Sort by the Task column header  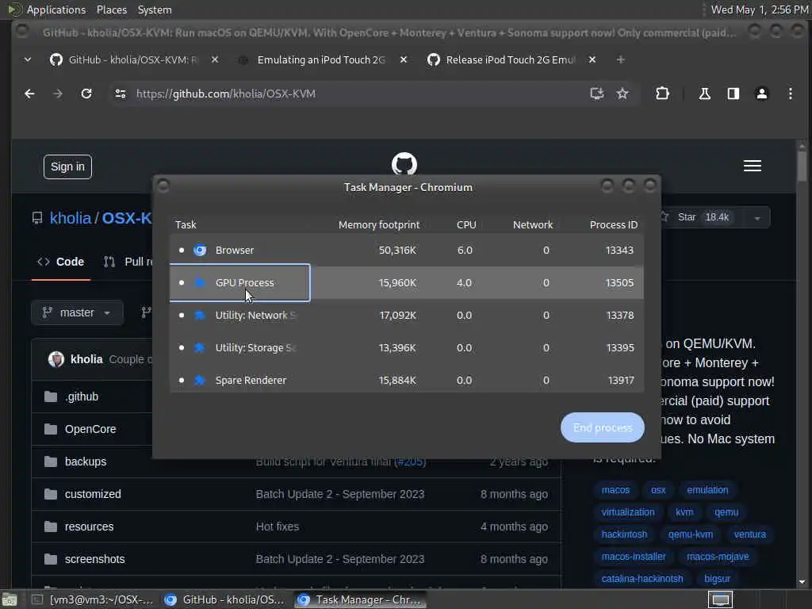pos(186,224)
